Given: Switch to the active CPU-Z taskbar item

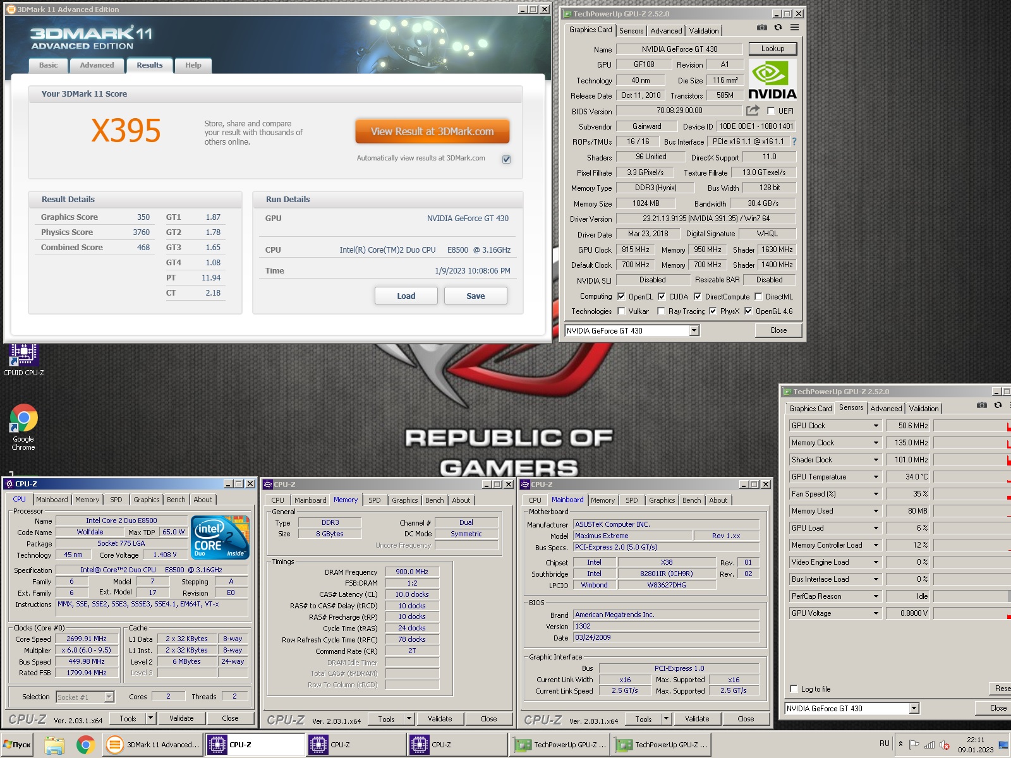Looking at the screenshot, I should [x=255, y=745].
